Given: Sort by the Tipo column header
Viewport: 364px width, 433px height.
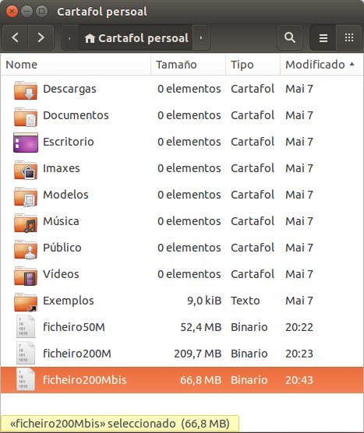Looking at the screenshot, I should point(253,65).
